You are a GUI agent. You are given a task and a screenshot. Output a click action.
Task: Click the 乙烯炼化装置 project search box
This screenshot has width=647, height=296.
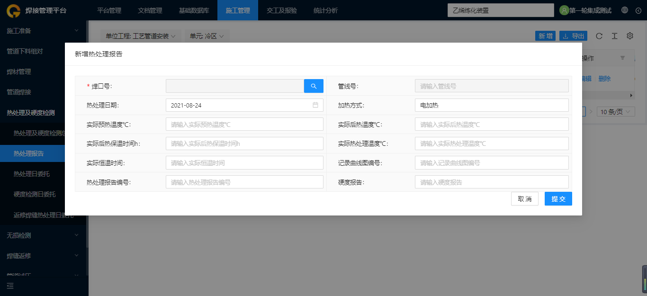click(501, 10)
